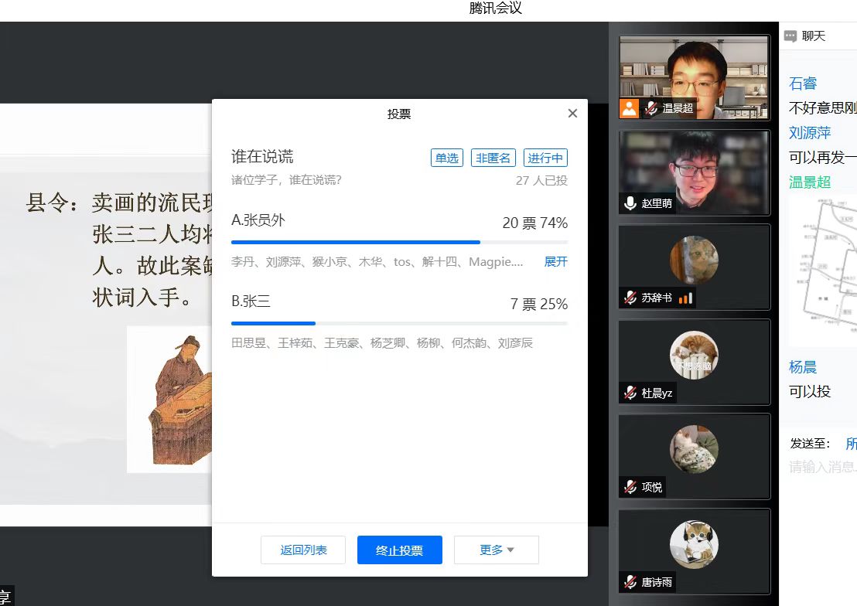Viewport: 857px width, 606px height.
Task: Click 终止投票 to end the poll
Action: pos(399,550)
